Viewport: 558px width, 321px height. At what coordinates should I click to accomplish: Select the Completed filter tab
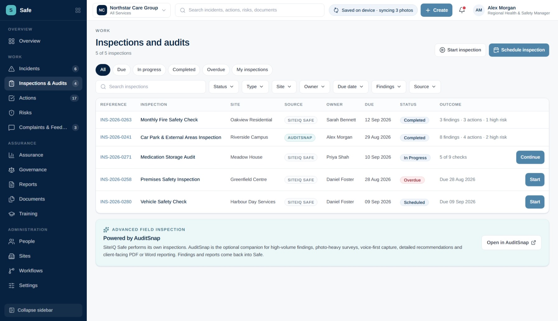184,70
